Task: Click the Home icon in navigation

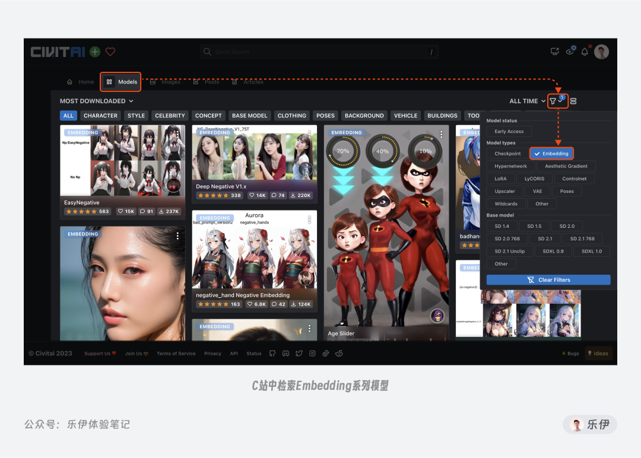Action: [x=69, y=82]
